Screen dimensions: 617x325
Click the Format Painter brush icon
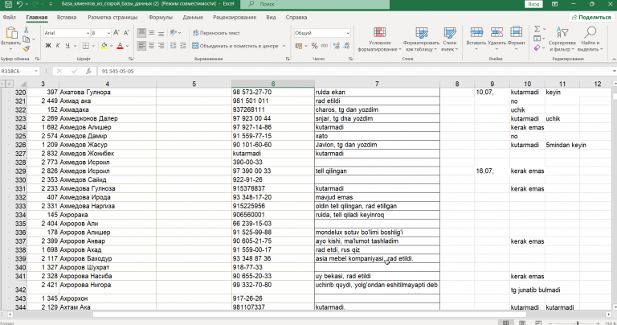(x=26, y=49)
